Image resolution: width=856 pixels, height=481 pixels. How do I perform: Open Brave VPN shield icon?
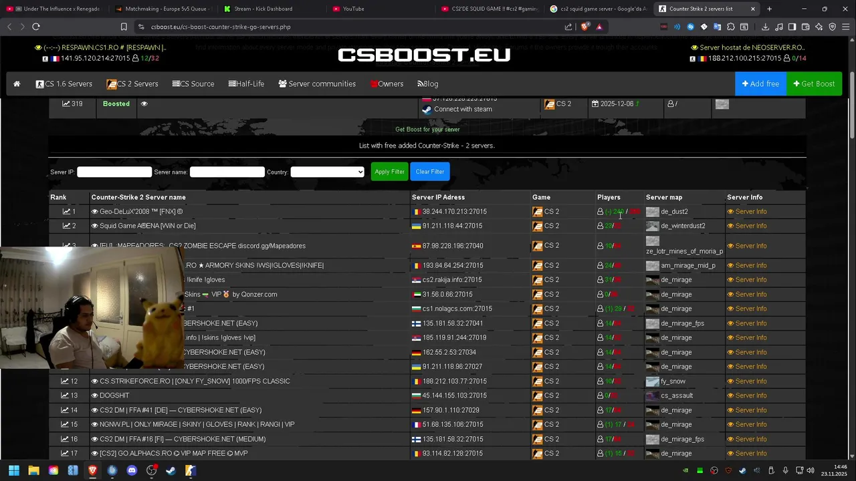[x=833, y=27]
